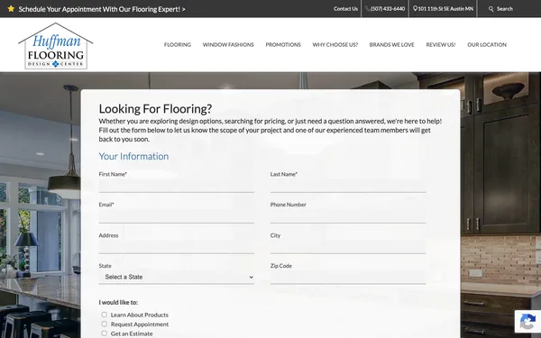Viewport: 541px width, 338px height.
Task: Click the Your Information heading
Action: pos(133,156)
